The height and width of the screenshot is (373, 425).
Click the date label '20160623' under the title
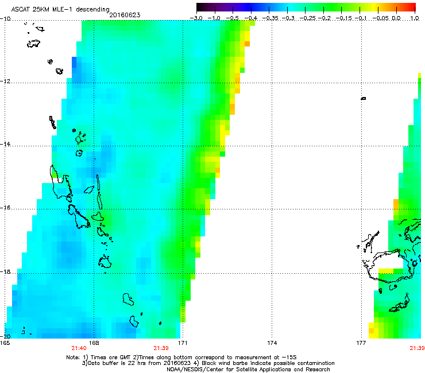(125, 15)
